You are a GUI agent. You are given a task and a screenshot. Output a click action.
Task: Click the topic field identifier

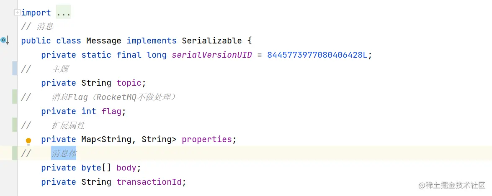click(129, 83)
